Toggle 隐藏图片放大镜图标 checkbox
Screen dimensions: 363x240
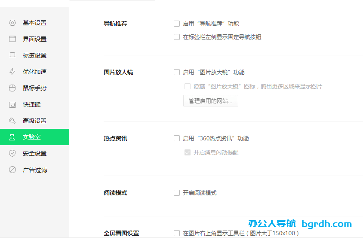pos(187,86)
